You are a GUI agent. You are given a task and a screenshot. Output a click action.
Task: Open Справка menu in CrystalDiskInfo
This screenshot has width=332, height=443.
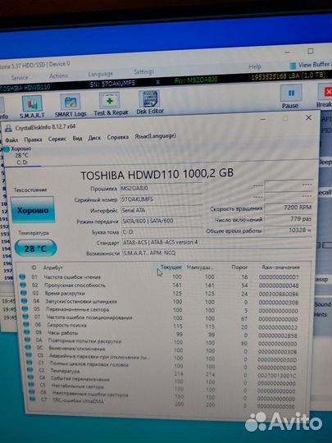coord(118,137)
